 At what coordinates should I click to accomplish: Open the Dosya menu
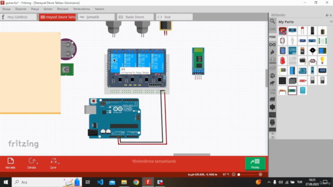[x=6, y=9]
